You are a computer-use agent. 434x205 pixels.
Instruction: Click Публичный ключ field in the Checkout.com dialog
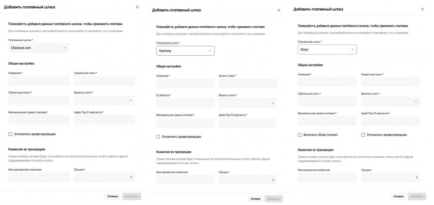39,100
